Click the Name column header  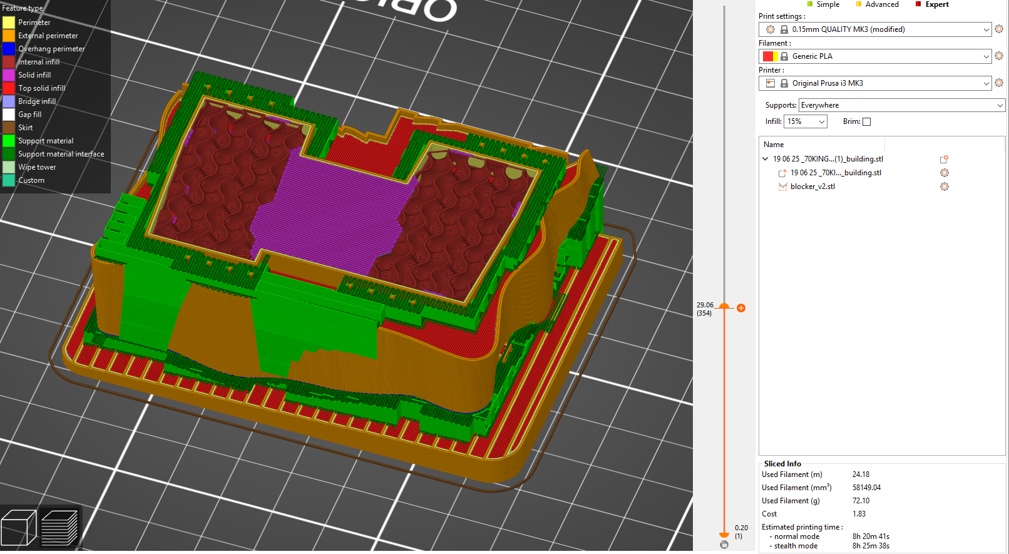click(x=774, y=145)
